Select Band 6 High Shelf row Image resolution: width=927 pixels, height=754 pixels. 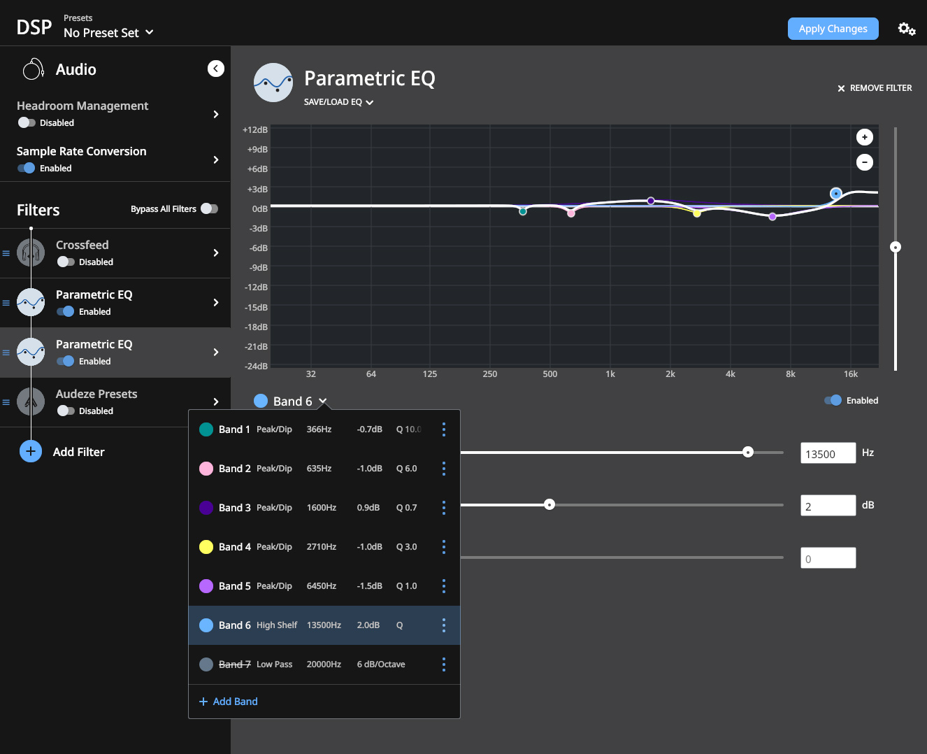(324, 625)
